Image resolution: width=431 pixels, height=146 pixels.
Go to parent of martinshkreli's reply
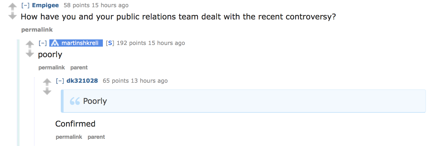(79, 67)
